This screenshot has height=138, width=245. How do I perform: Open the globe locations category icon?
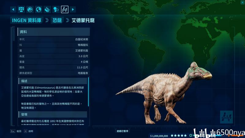pyautogui.click(x=39, y=10)
